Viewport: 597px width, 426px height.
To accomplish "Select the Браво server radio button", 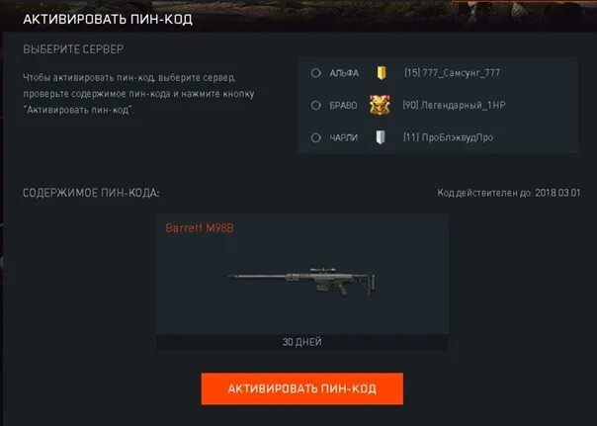I will (315, 105).
